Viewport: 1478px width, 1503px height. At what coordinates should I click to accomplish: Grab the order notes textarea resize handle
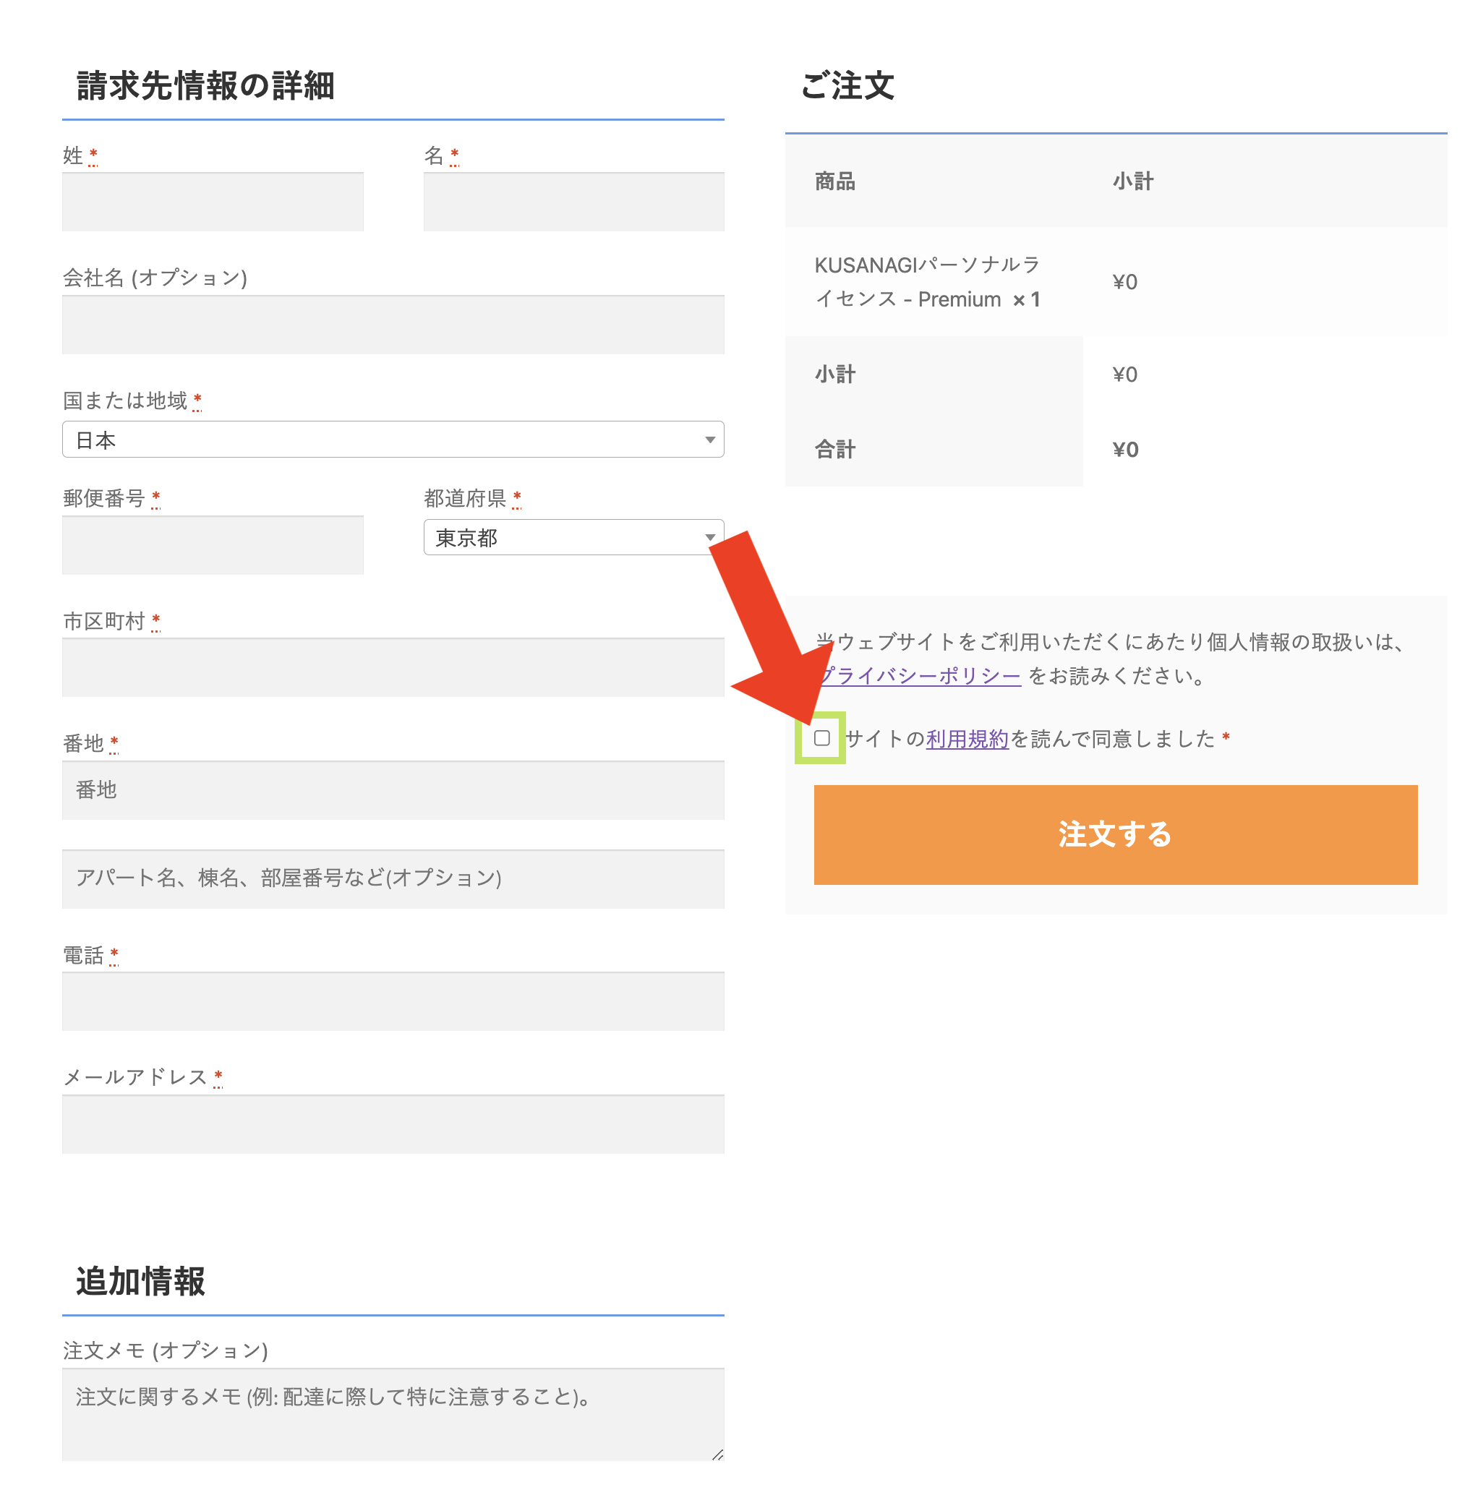pyautogui.click(x=717, y=1454)
